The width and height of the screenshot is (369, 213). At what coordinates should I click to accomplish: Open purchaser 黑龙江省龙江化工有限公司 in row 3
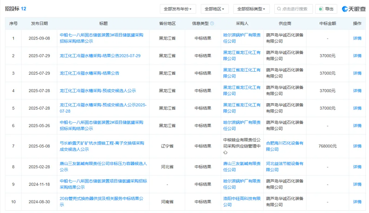click(242, 73)
